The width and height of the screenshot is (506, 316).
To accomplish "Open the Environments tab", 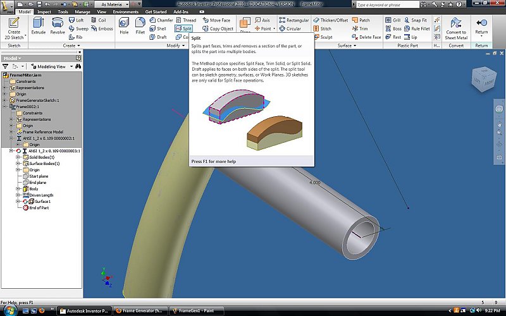I will pos(125,11).
